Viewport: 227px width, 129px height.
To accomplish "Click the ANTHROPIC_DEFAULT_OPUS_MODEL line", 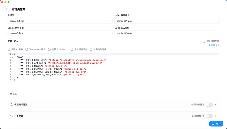I will [52, 75].
